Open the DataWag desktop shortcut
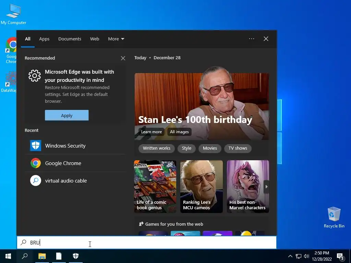 [9, 82]
